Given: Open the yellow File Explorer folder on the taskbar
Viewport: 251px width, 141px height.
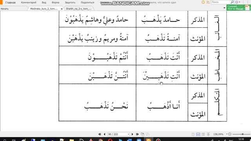Looking at the screenshot, I should [x=71, y=140].
